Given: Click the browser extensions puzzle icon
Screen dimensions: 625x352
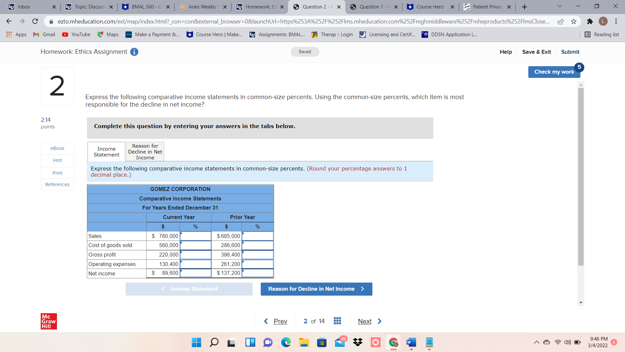Looking at the screenshot, I should (x=590, y=22).
